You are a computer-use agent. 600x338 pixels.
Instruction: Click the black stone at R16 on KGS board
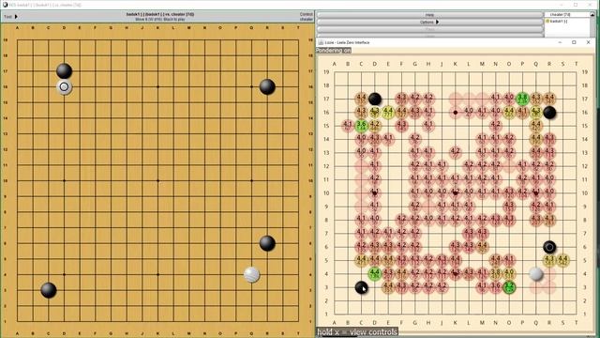click(267, 87)
